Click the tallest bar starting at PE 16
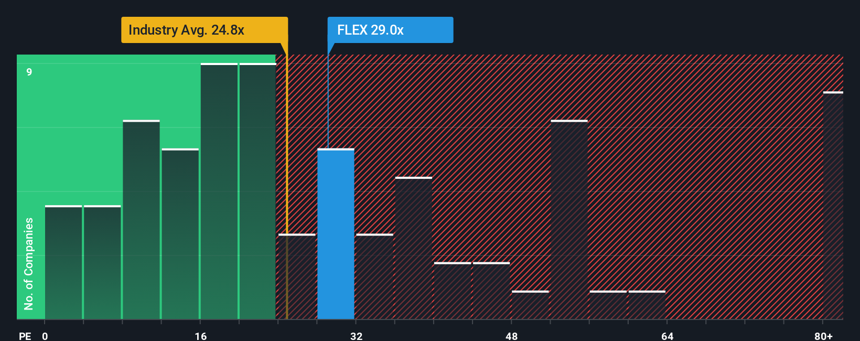 pos(219,191)
